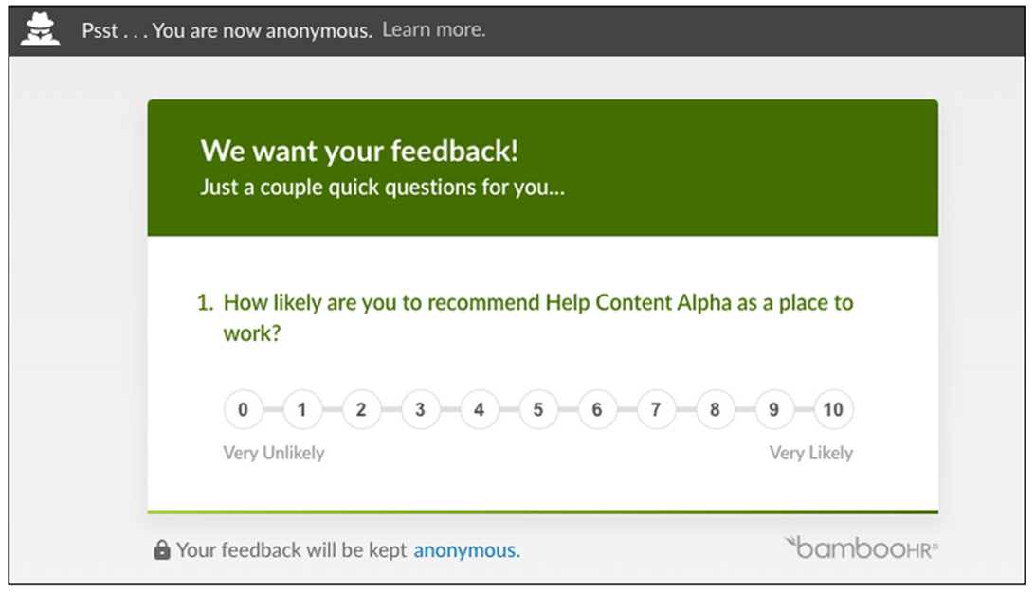Click the Very Unlikely label
The width and height of the screenshot is (1035, 592).
(274, 453)
